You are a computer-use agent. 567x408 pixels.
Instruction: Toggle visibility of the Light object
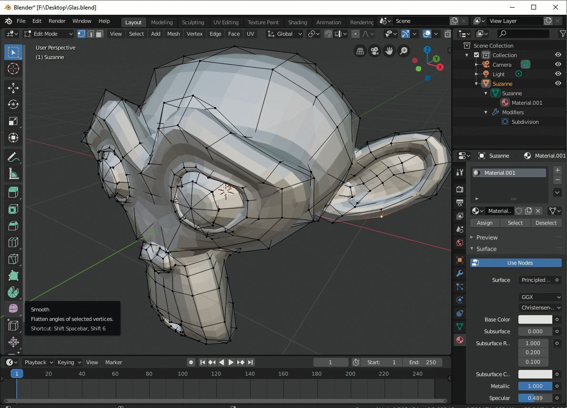(558, 74)
